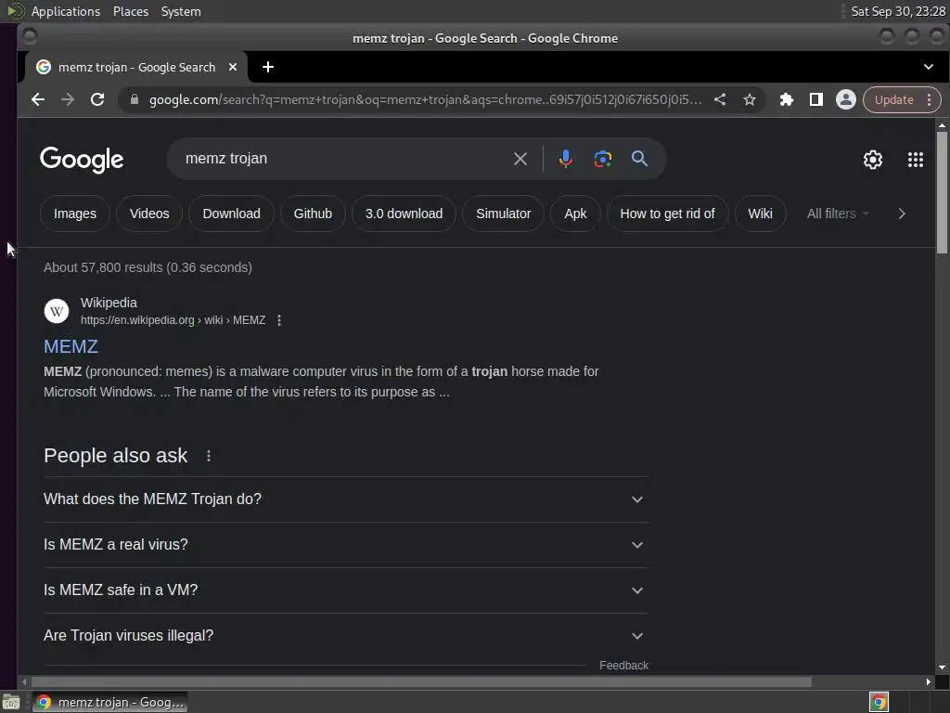Screen dimensions: 950x713
Task: Filter results by Videos
Action: (x=149, y=214)
